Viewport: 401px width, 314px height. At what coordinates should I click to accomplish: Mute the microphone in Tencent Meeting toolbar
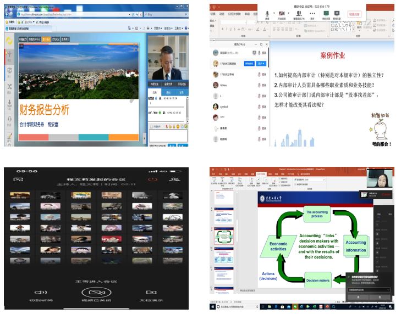coord(268,13)
